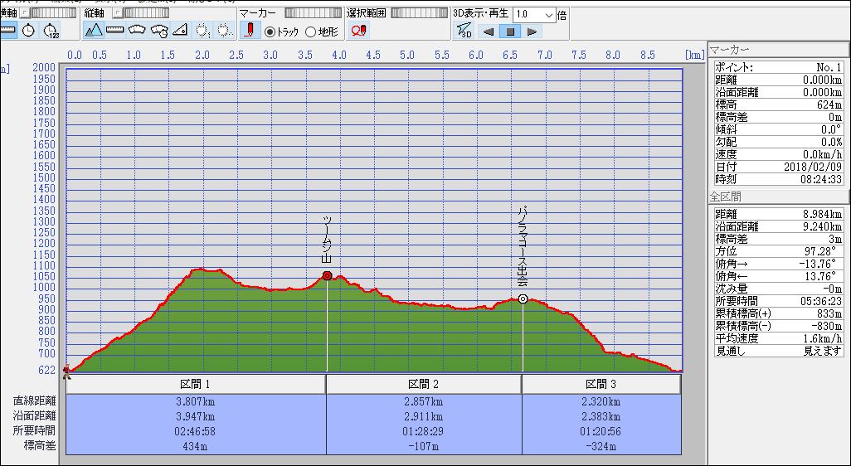This screenshot has height=466, width=851.
Task: Adjust the 縦軸 scale slider
Action: coord(145,12)
